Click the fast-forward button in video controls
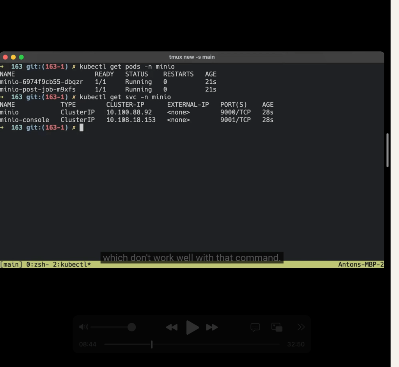This screenshot has width=399, height=367. pos(212,327)
